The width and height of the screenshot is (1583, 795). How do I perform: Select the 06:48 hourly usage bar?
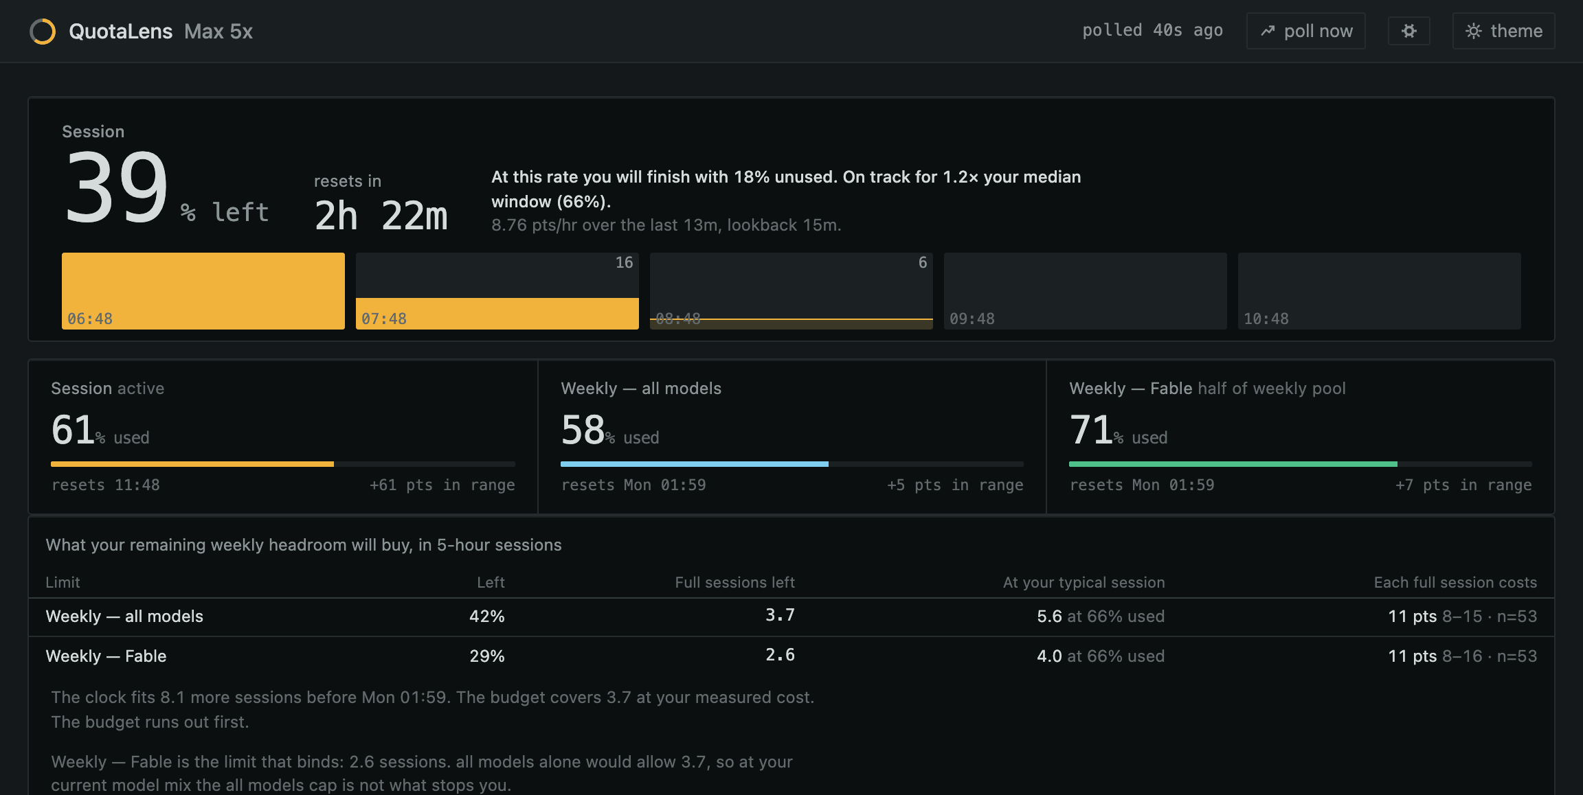coord(203,291)
